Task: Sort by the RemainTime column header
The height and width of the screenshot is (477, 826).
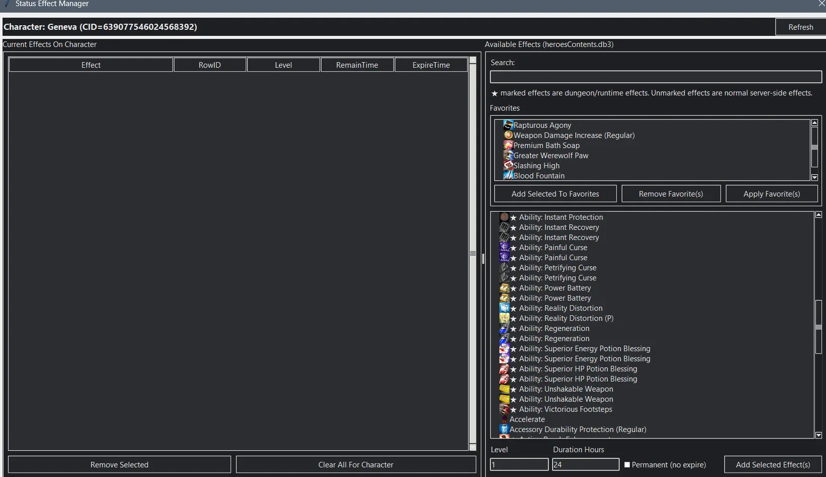Action: tap(357, 65)
